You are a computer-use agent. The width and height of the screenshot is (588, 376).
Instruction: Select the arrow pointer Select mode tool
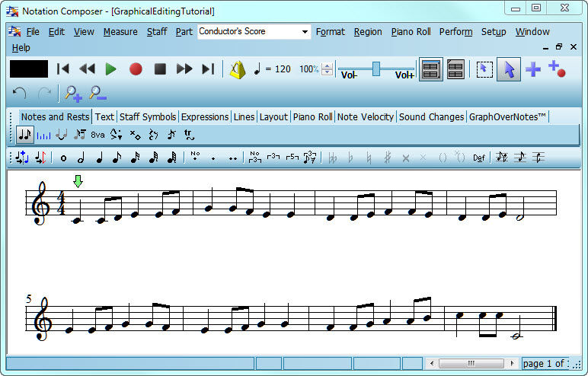click(509, 69)
